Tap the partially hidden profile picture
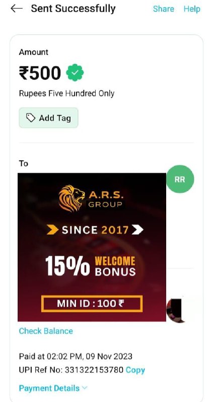 tap(175, 310)
